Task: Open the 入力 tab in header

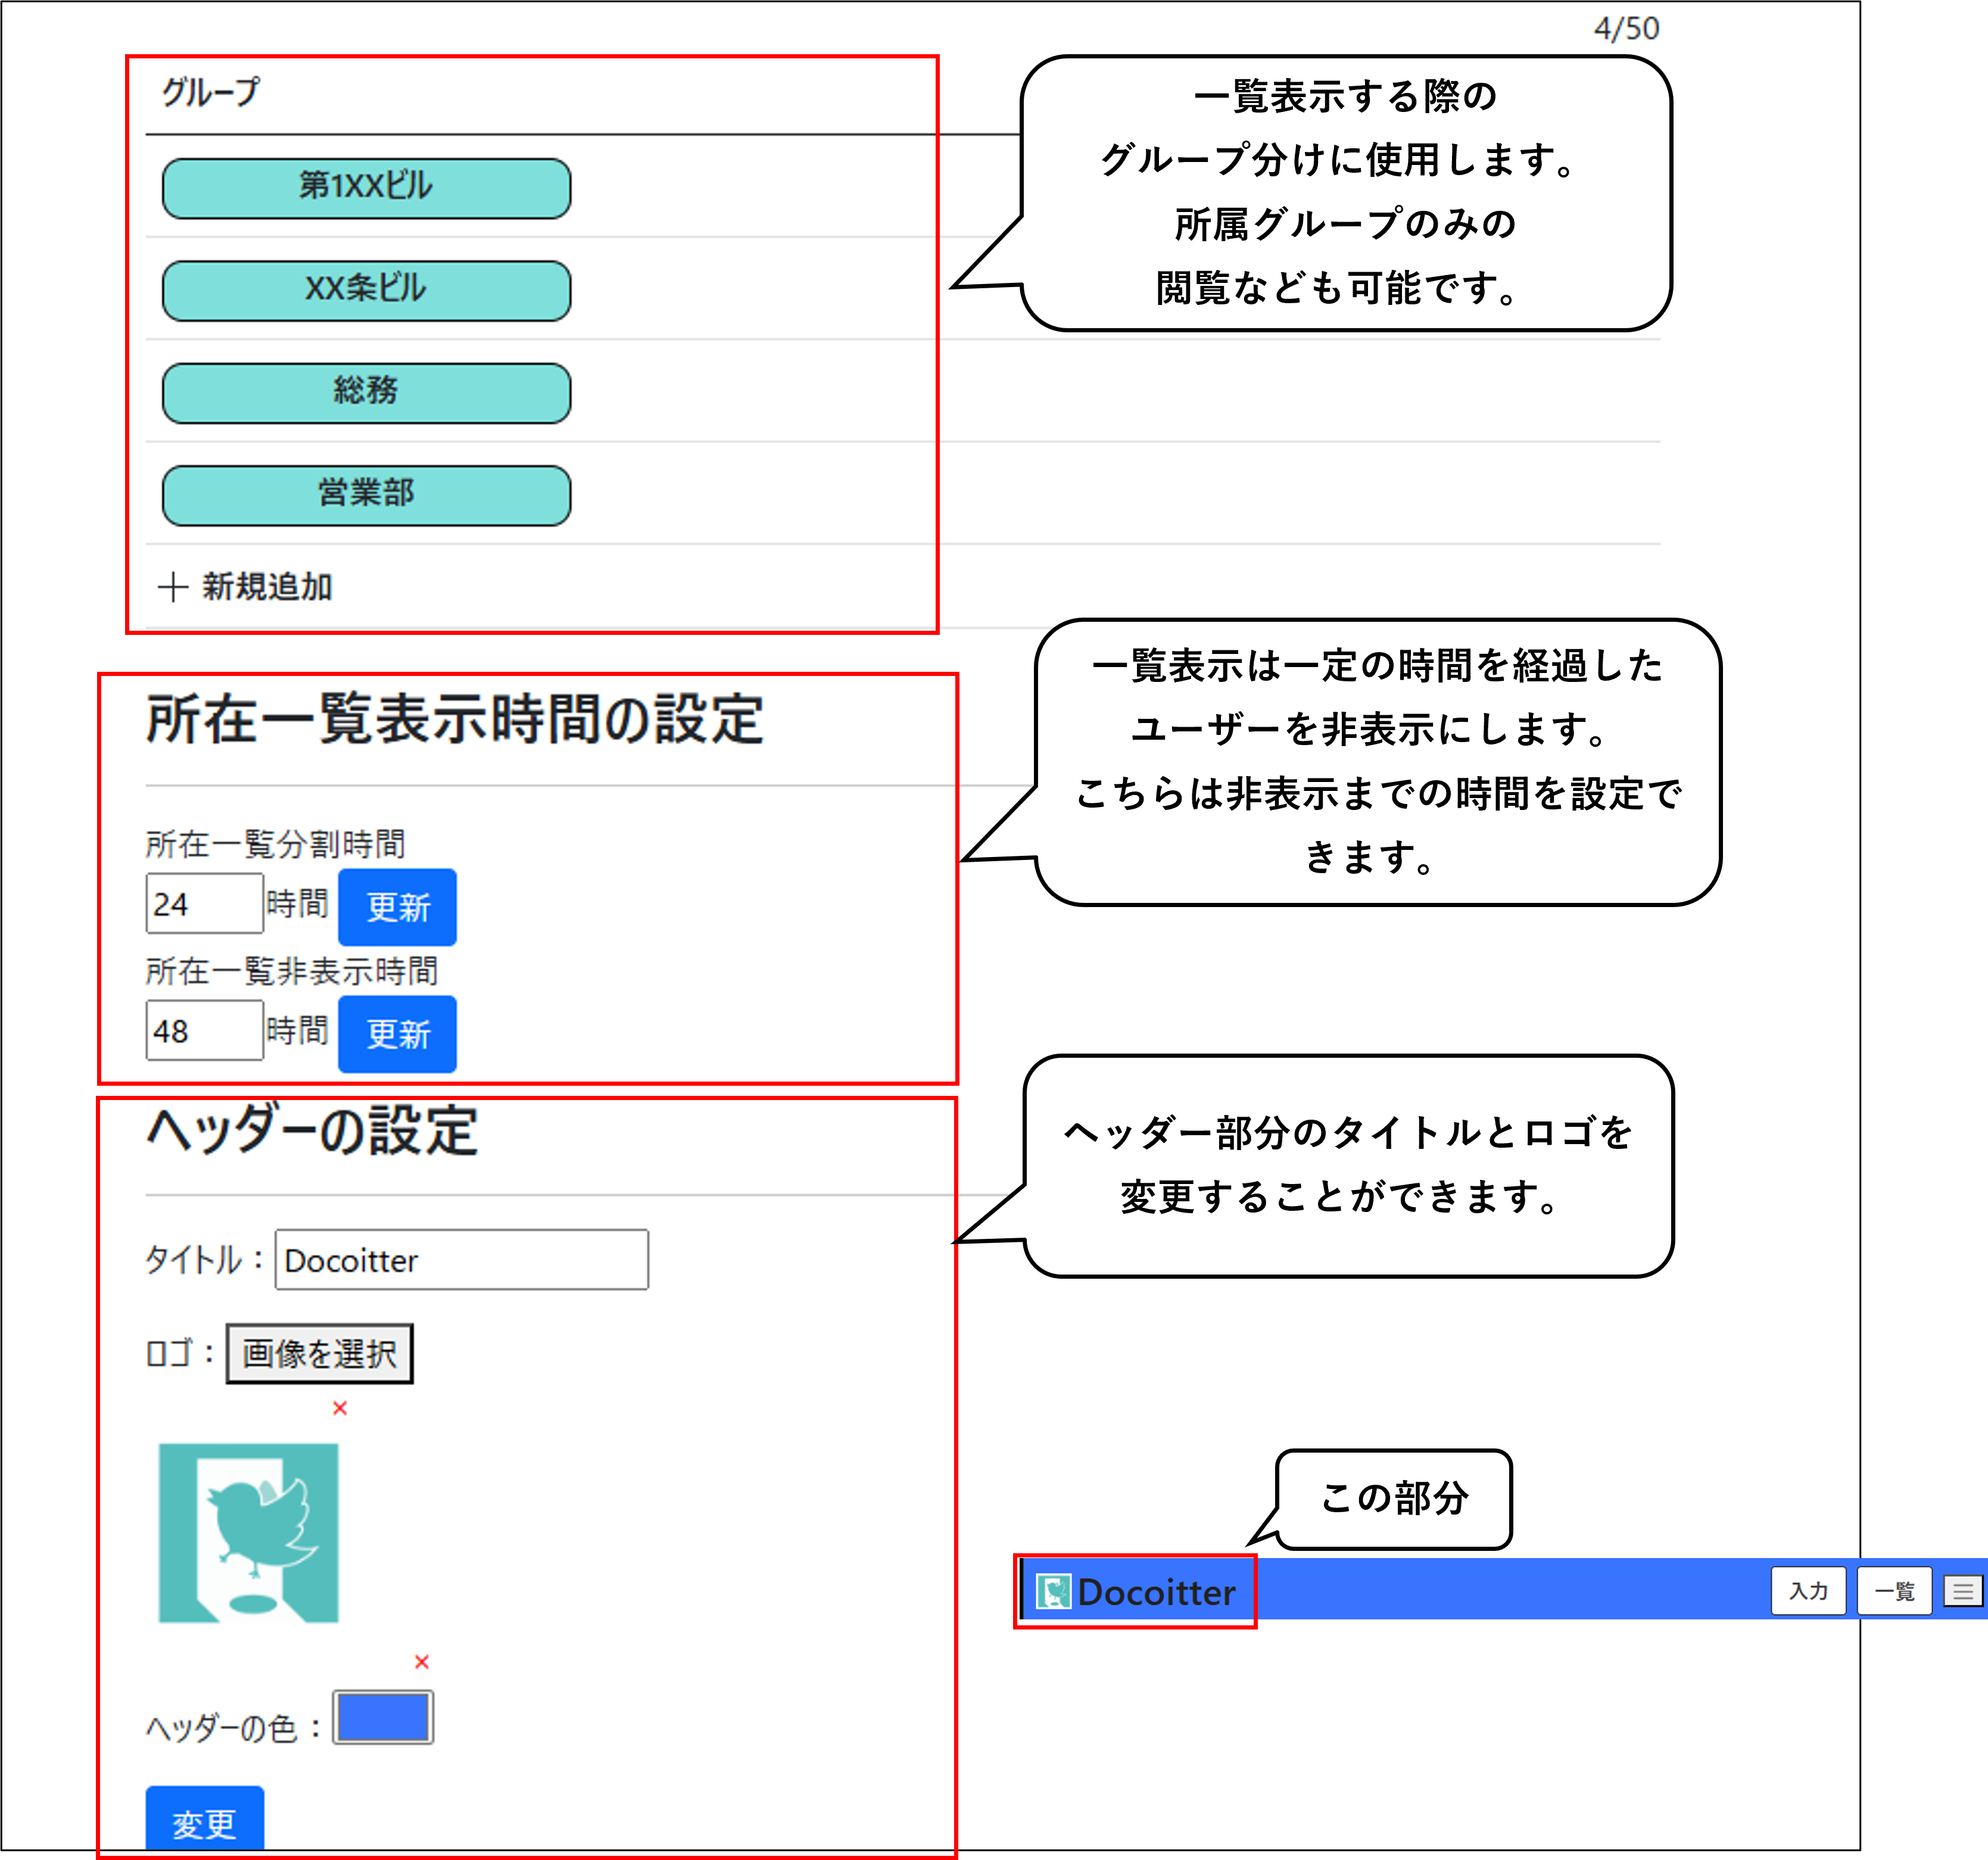Action: (x=1808, y=1591)
